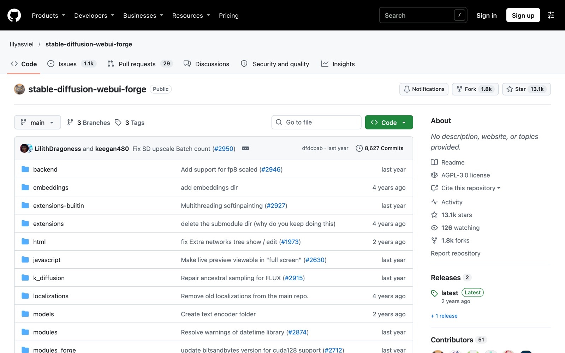Click the repository owner avatar beside the title

click(19, 89)
